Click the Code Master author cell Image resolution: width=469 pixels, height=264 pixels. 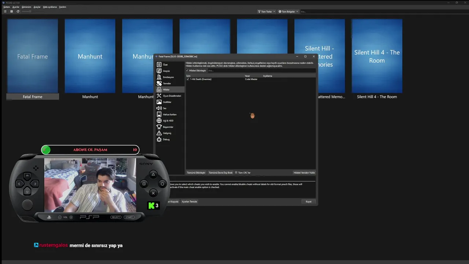point(251,79)
